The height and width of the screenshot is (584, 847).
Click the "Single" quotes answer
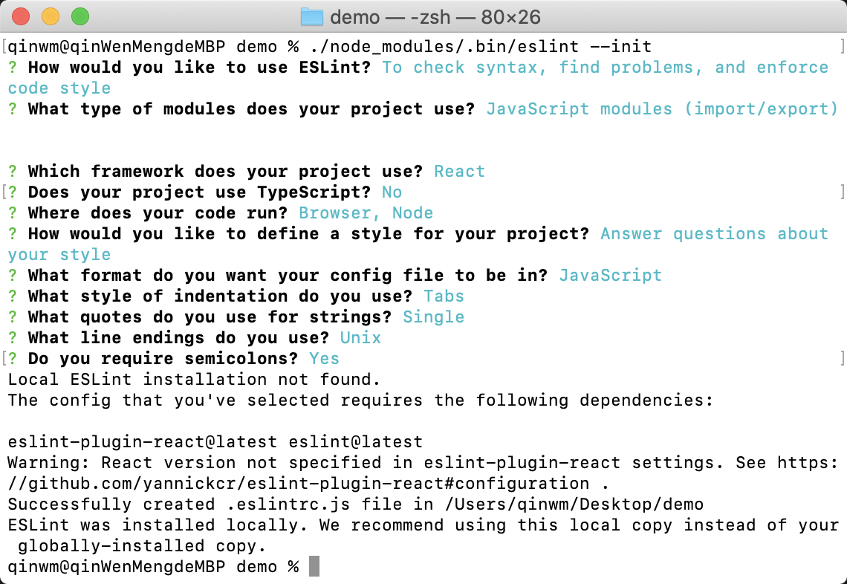[x=433, y=317]
